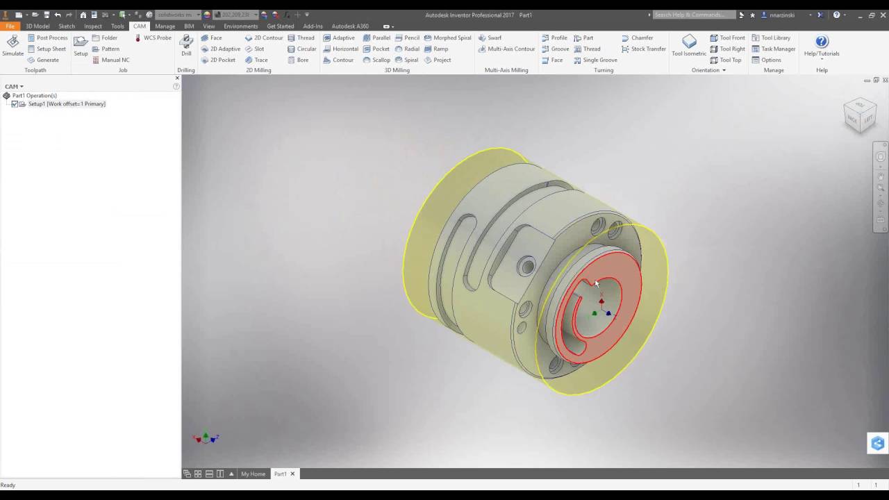Click the ViewCube in the viewport
This screenshot has height=500, width=889.
click(860, 115)
